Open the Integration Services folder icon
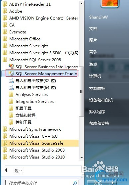The height and width of the screenshot is (185, 129). pos(11,101)
